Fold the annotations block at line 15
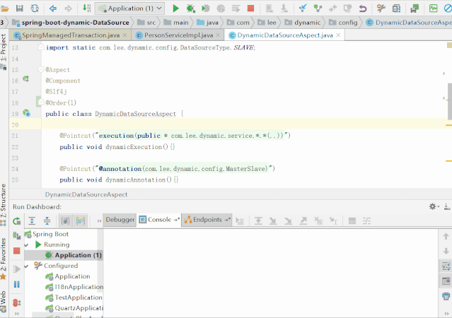Viewport: 452px width, 318px height. 41,70
